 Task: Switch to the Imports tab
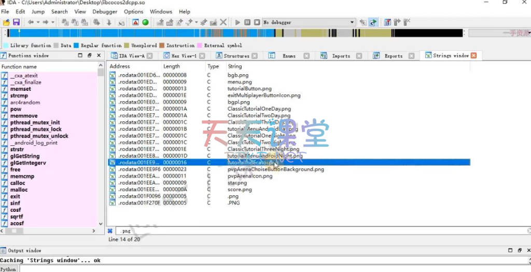pyautogui.click(x=341, y=56)
